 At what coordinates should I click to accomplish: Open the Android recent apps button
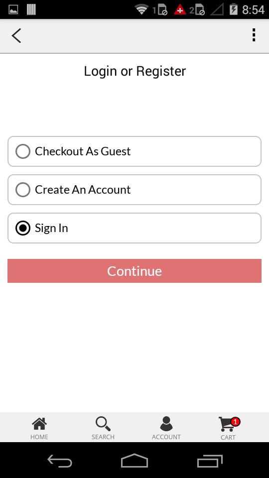[x=210, y=461]
